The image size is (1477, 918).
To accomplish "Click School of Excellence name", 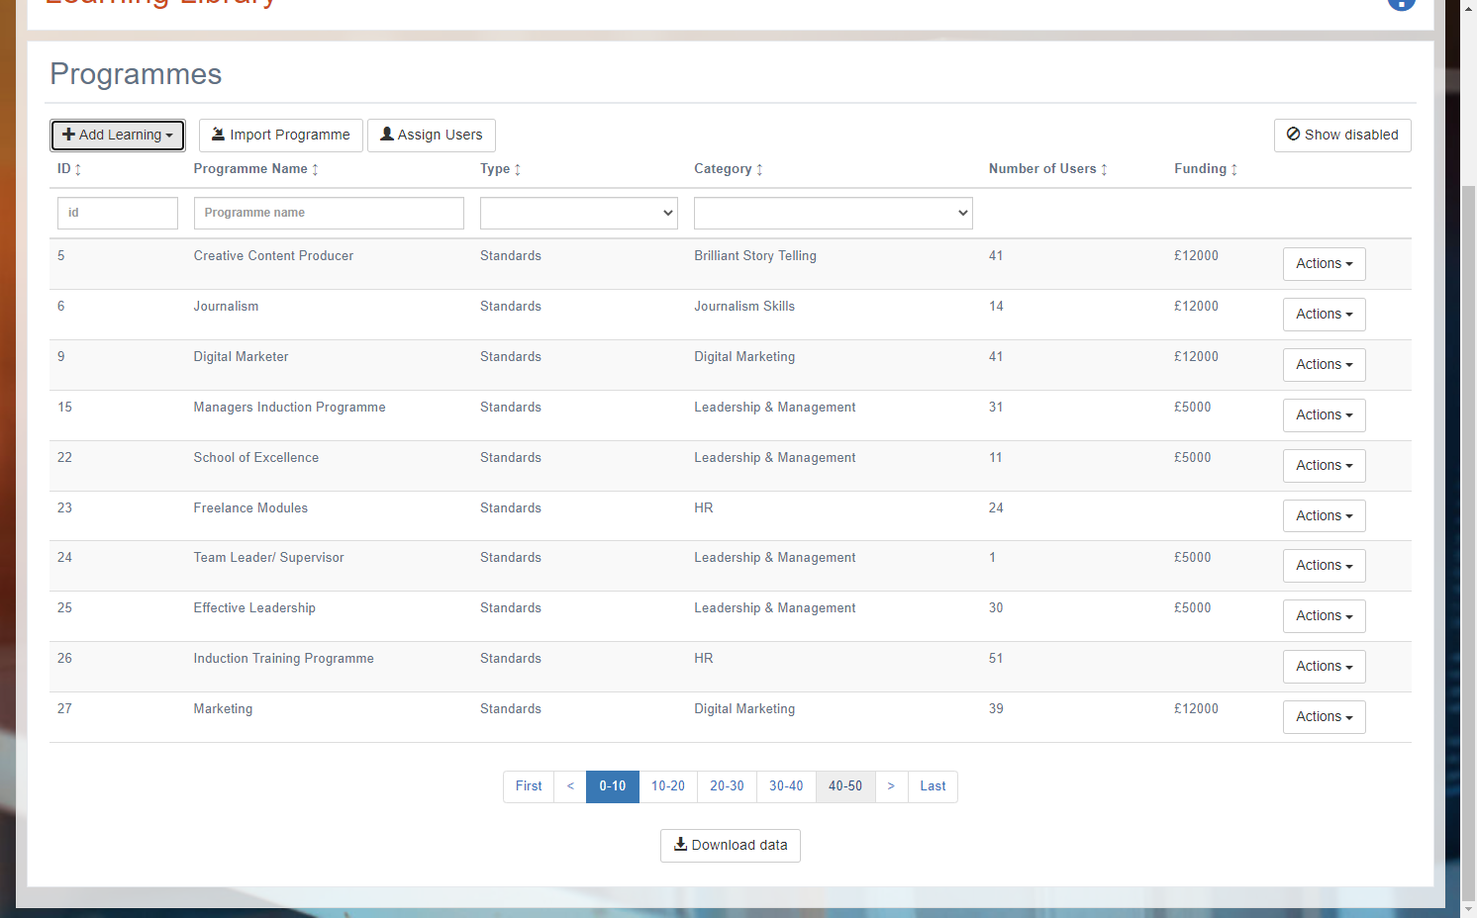I will pos(256,458).
